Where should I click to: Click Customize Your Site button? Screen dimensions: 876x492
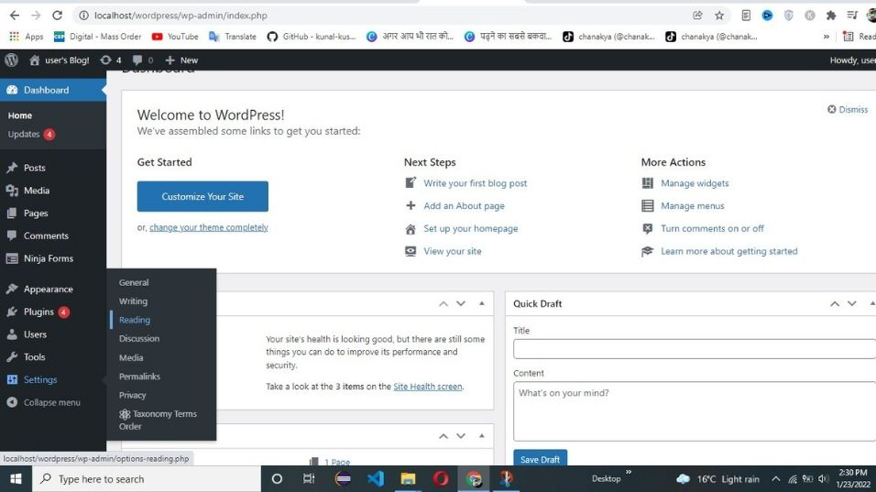click(x=203, y=197)
